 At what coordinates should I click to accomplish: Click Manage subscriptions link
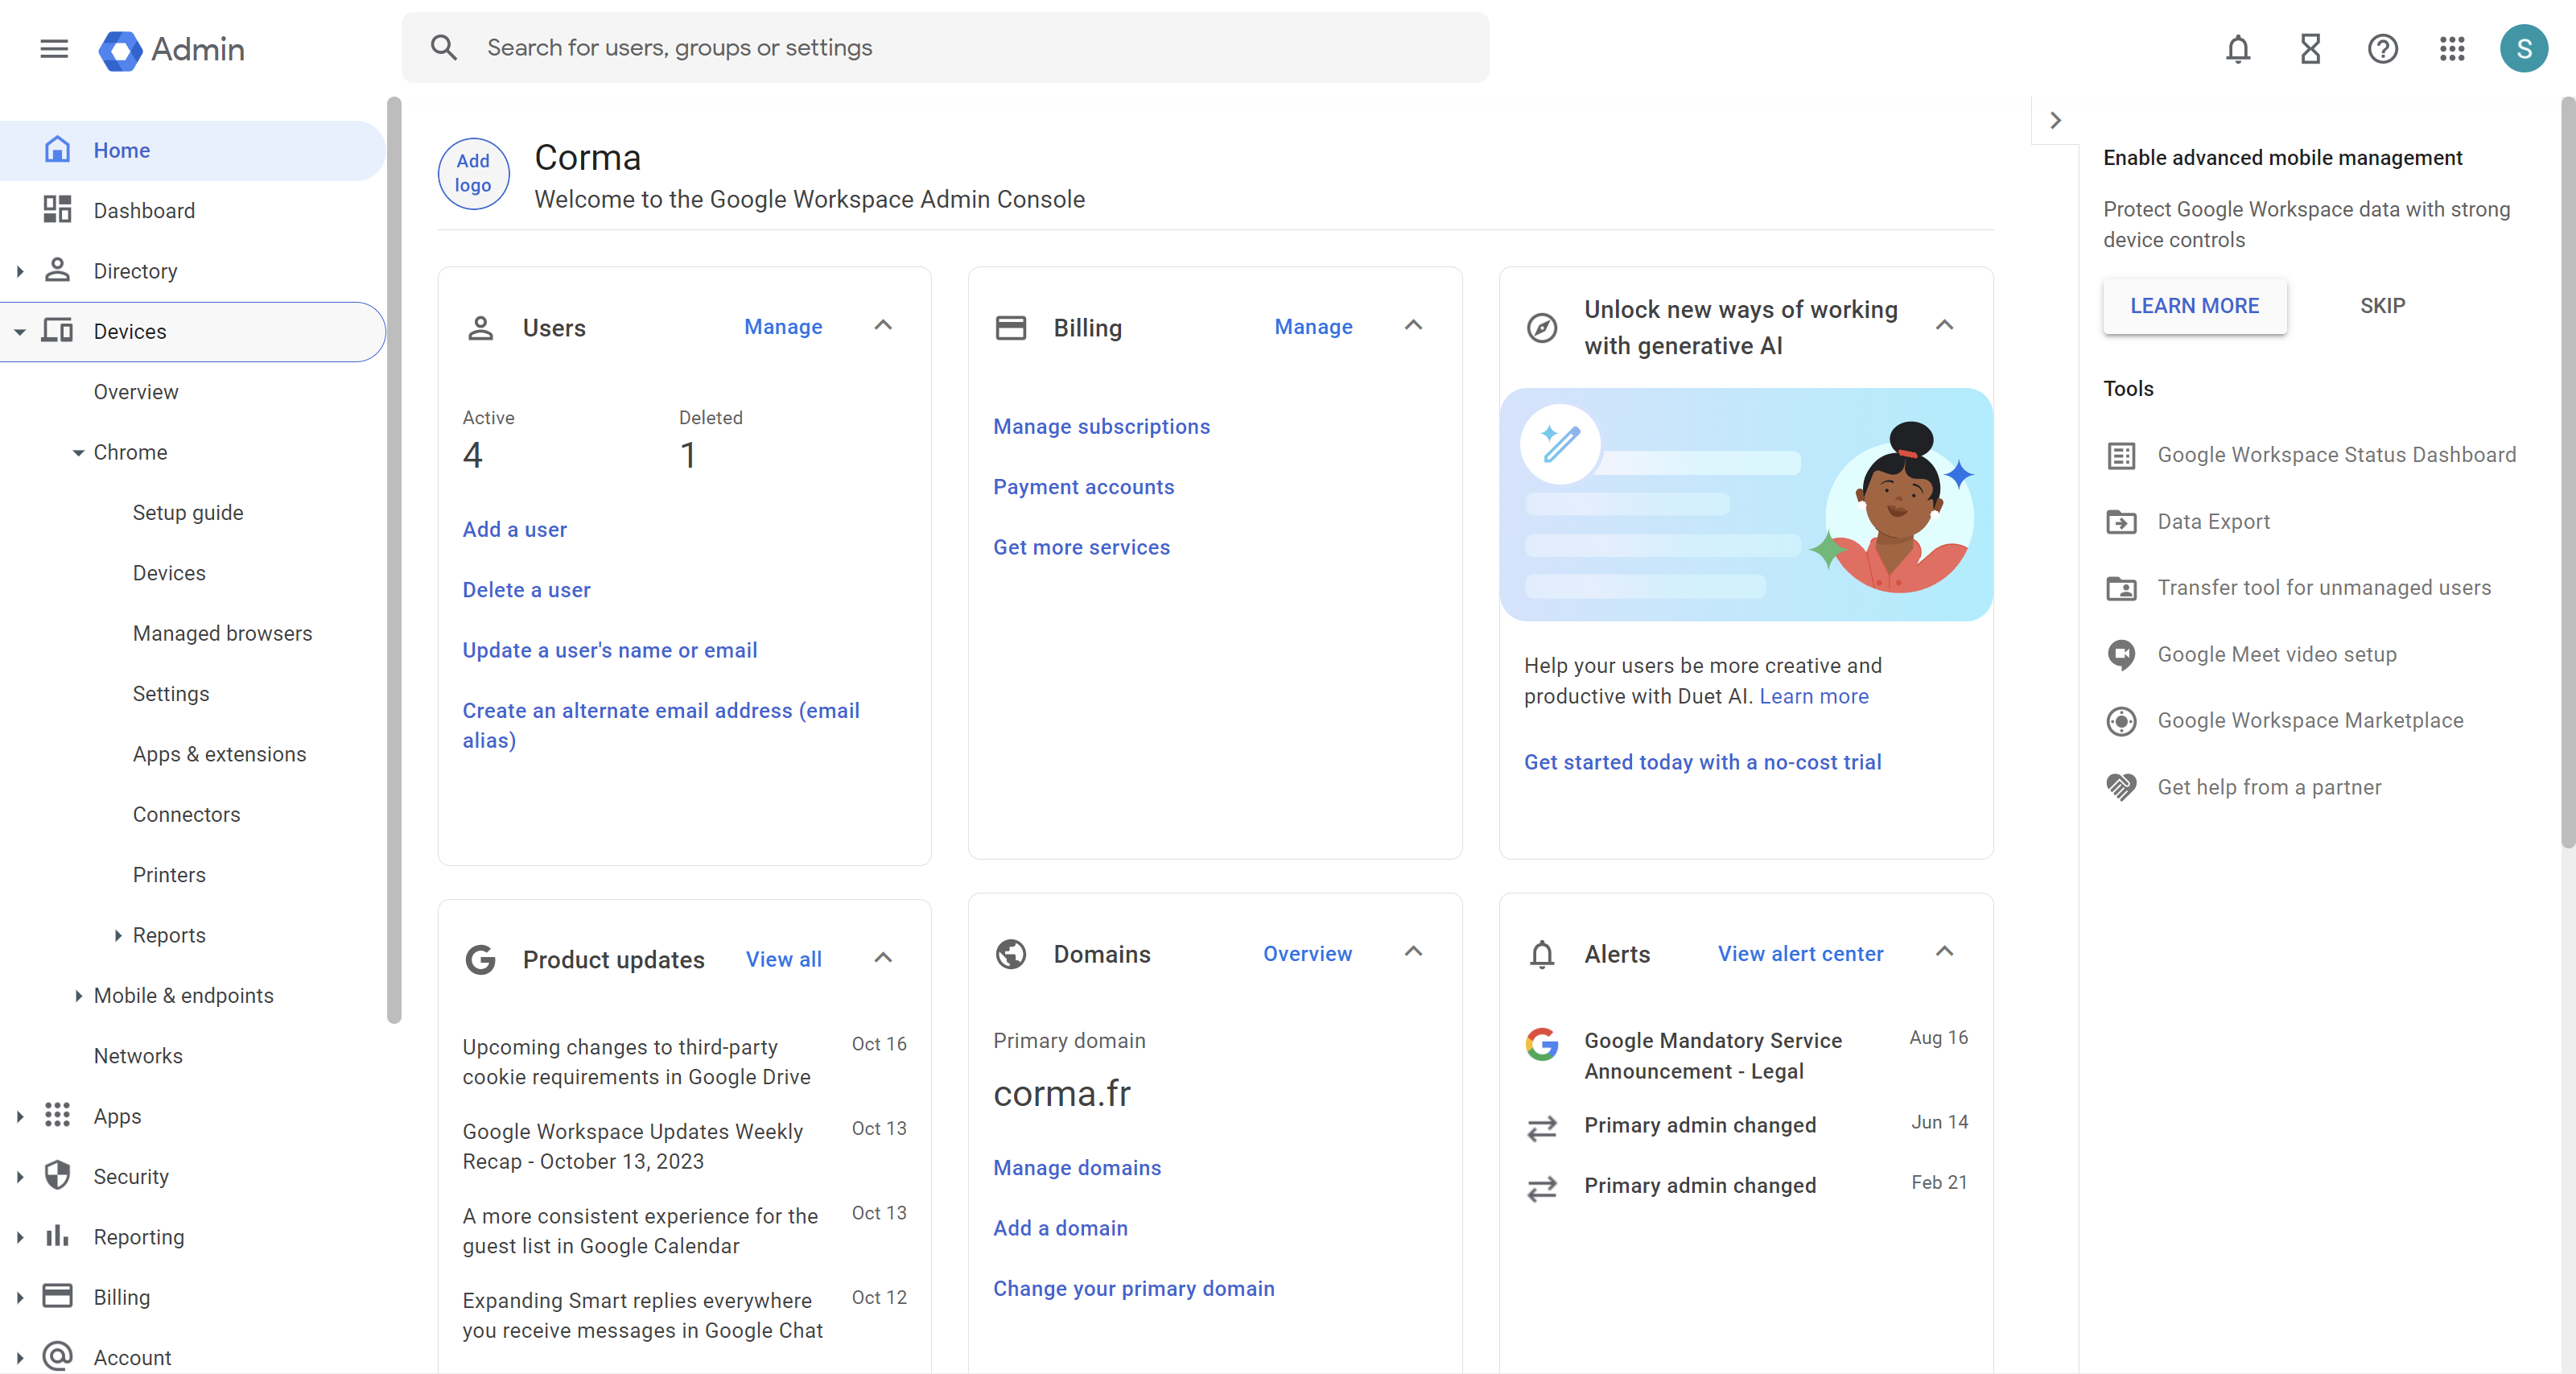point(1101,427)
